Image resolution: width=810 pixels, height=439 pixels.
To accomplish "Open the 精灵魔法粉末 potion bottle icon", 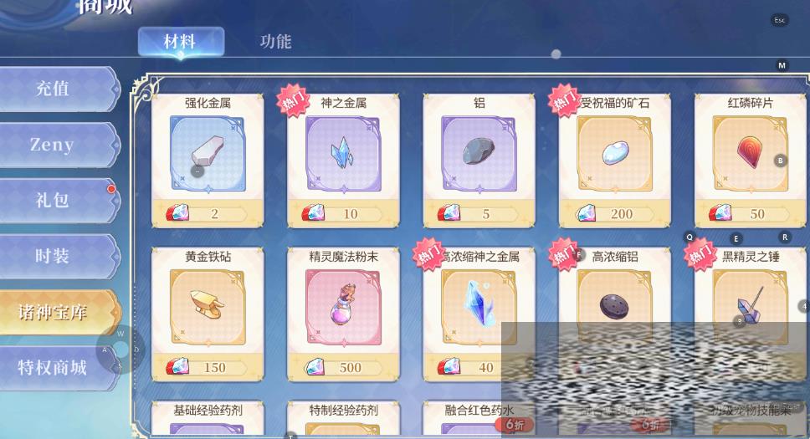I will click(x=343, y=308).
